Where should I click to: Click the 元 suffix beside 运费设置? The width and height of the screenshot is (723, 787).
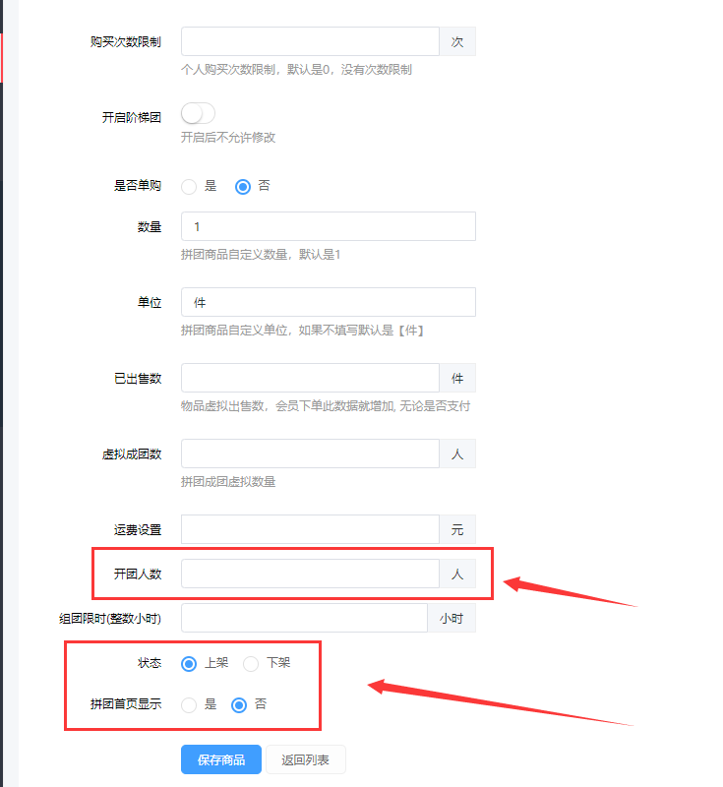coord(457,529)
